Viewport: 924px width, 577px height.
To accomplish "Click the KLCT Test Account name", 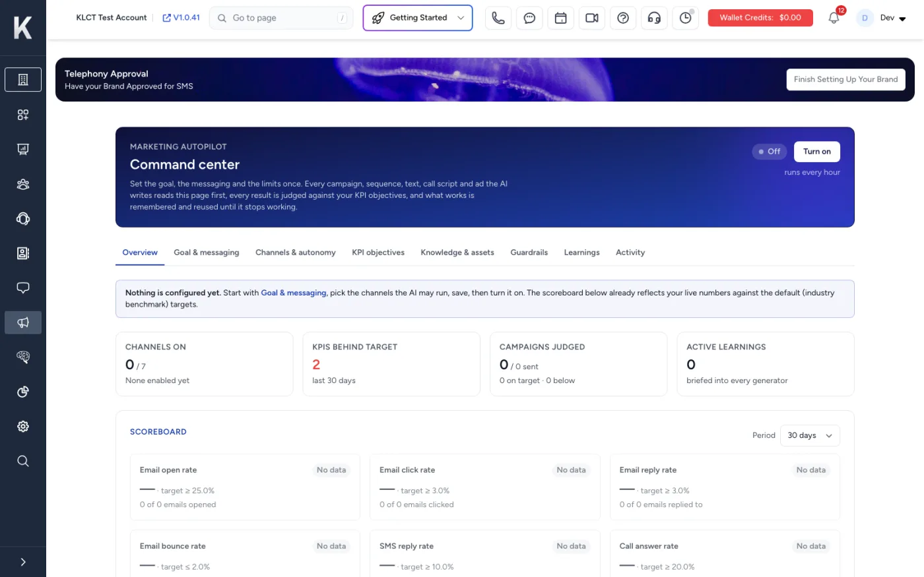I will click(x=112, y=18).
